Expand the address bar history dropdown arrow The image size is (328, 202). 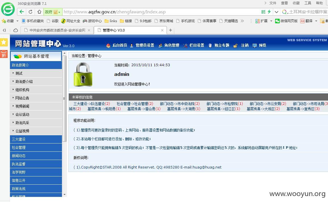click(276, 12)
